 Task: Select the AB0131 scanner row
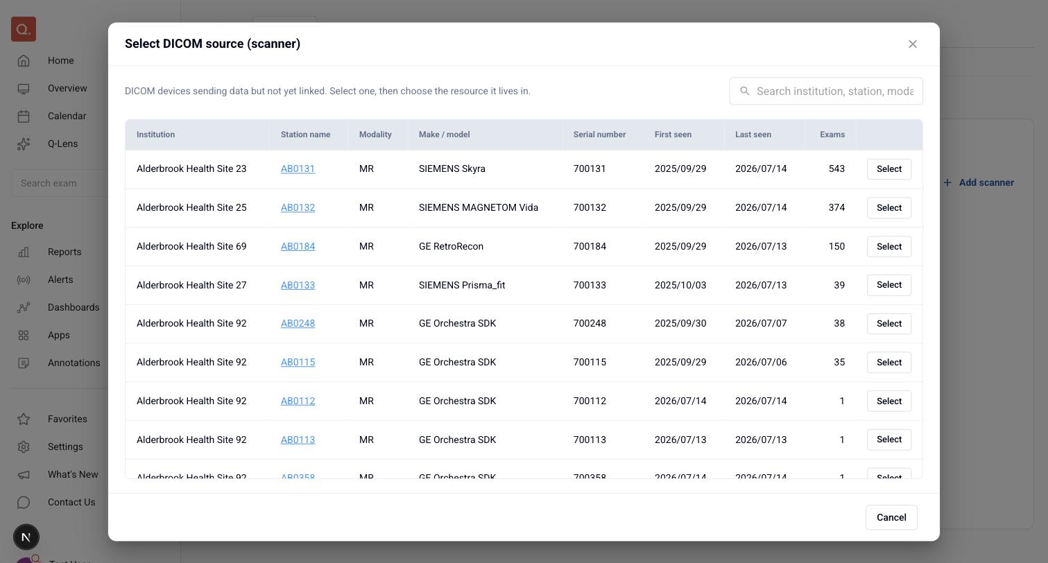889,169
